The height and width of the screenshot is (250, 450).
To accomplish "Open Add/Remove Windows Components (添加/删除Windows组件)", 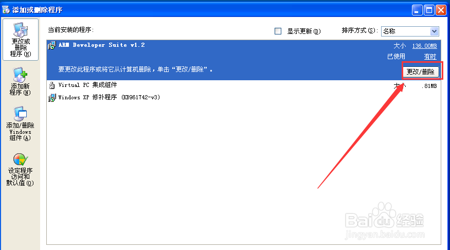I will [20, 123].
